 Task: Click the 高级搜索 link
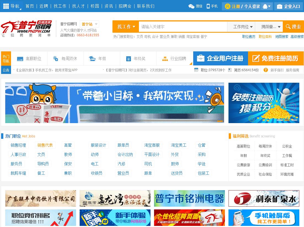(297, 37)
